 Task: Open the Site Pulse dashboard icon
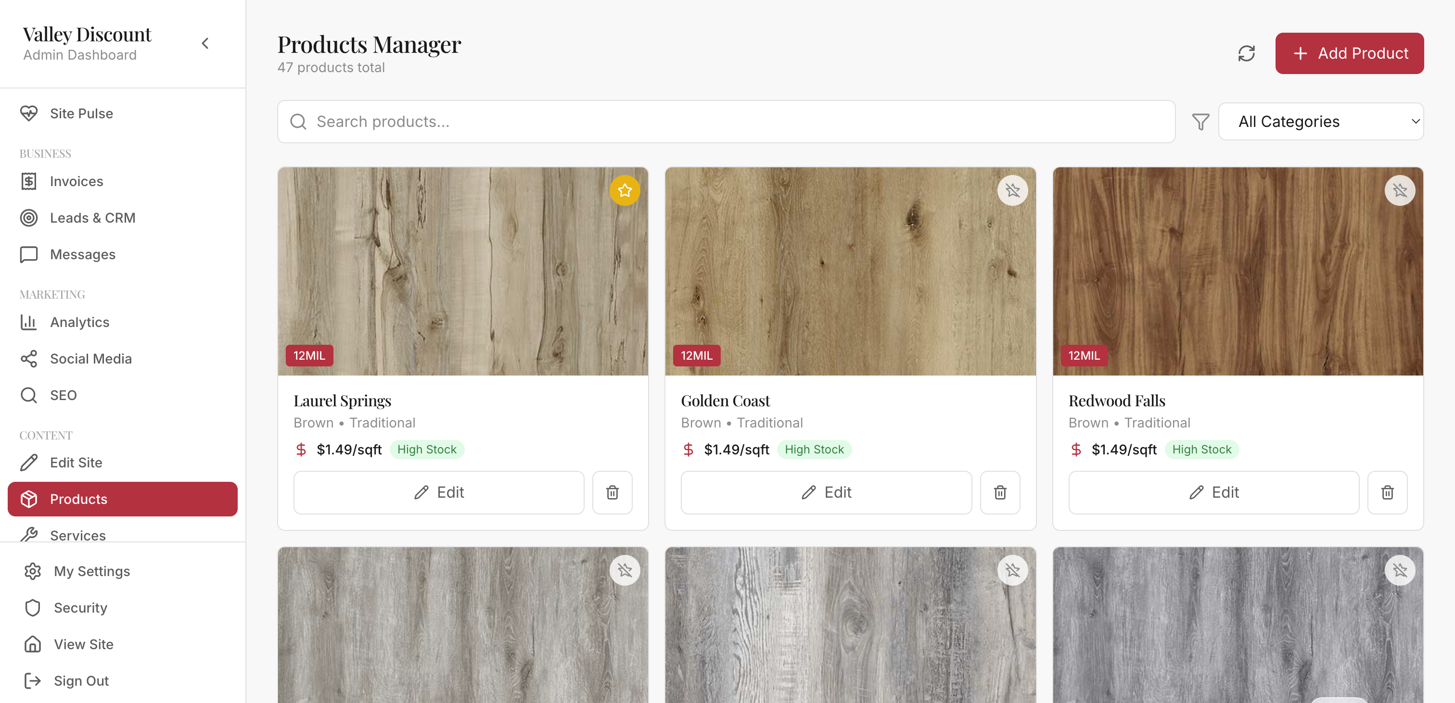(x=29, y=113)
